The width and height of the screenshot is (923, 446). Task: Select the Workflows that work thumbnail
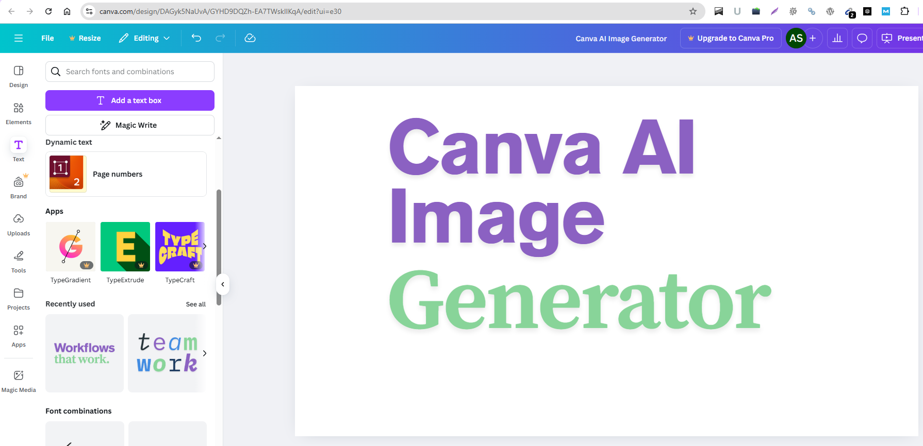[x=85, y=353]
